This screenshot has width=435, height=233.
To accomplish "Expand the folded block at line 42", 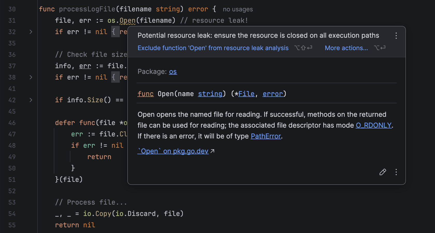I will (x=31, y=100).
